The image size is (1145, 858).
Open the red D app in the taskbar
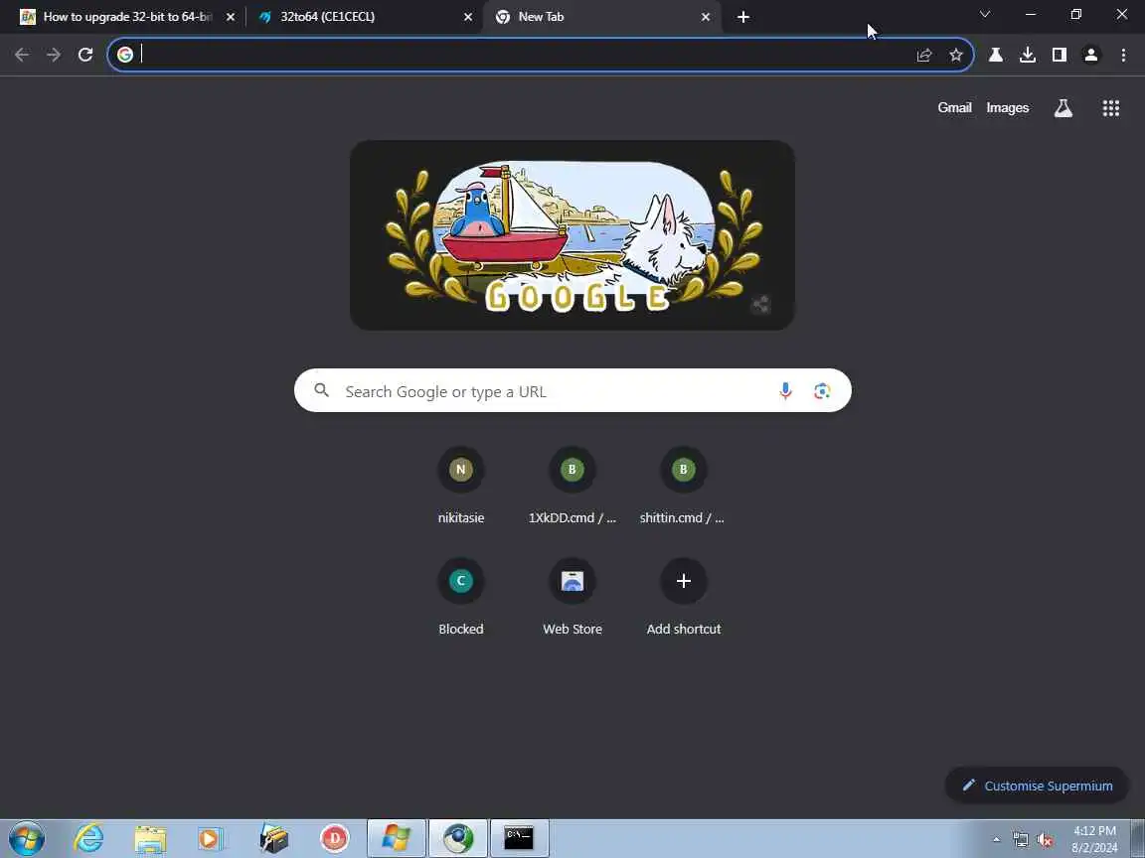(334, 838)
